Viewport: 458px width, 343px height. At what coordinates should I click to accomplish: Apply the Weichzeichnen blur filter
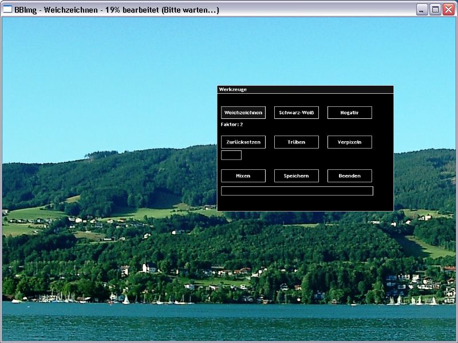pyautogui.click(x=243, y=113)
